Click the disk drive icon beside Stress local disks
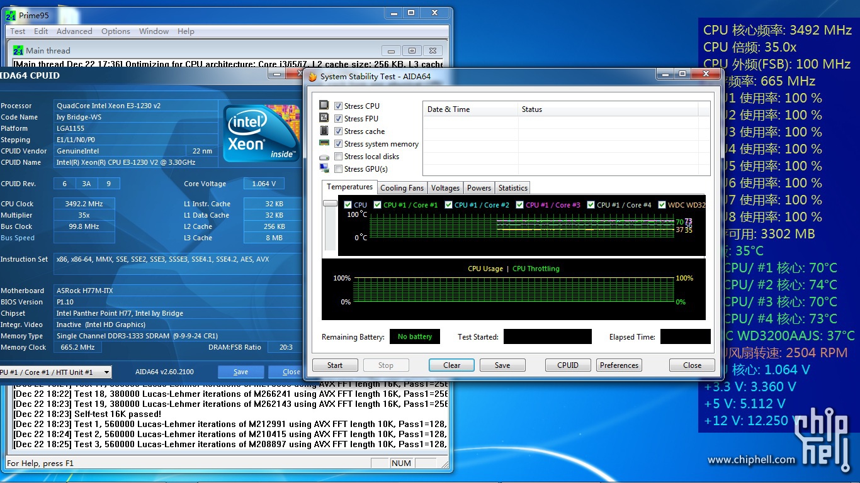Viewport: 860px width, 483px height. [x=324, y=157]
